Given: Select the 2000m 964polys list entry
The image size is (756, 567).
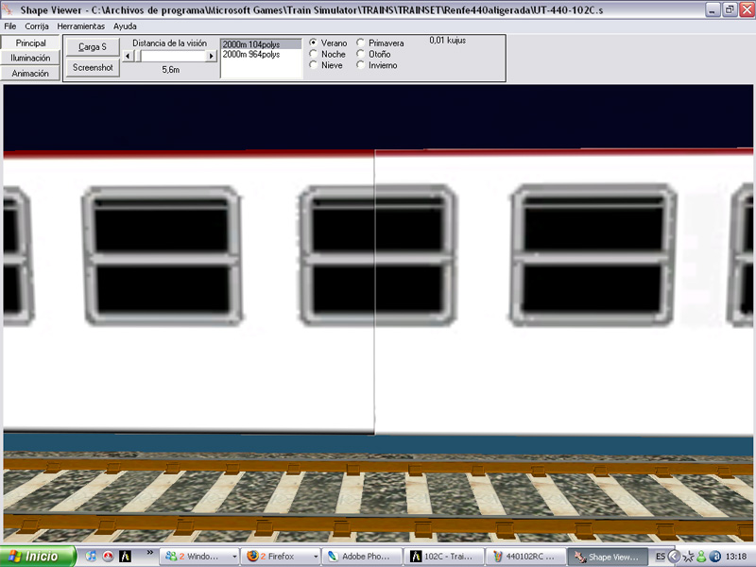Looking at the screenshot, I should pos(251,55).
